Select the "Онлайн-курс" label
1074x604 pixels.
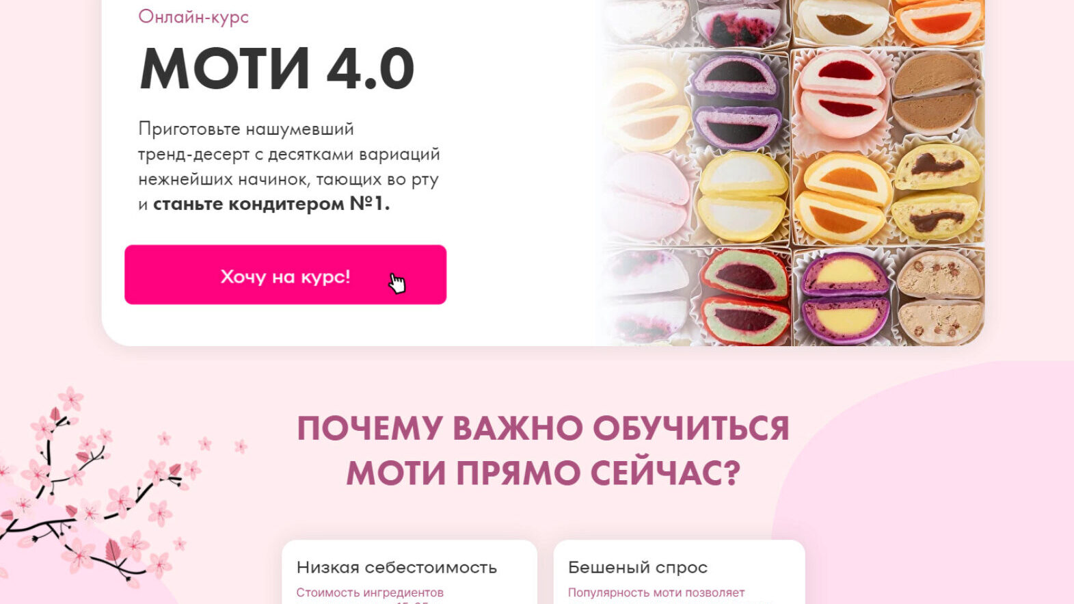[193, 16]
